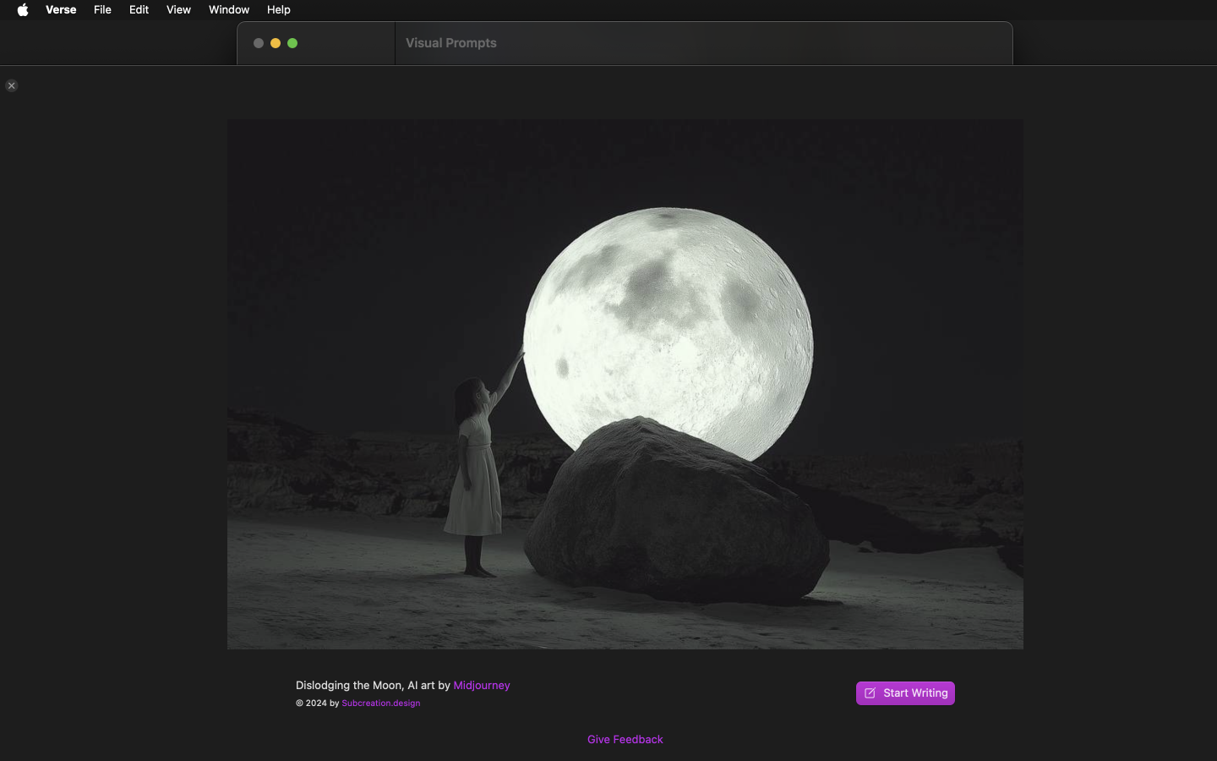Open the Verse application menu
The width and height of the screenshot is (1217, 761).
(61, 10)
